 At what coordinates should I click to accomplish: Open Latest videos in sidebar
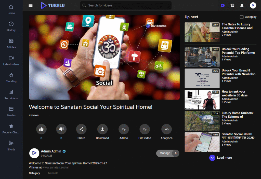click(x=11, y=61)
